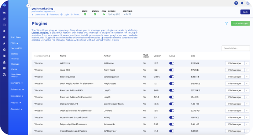
Task: Click the Username link
Action: [40, 15]
